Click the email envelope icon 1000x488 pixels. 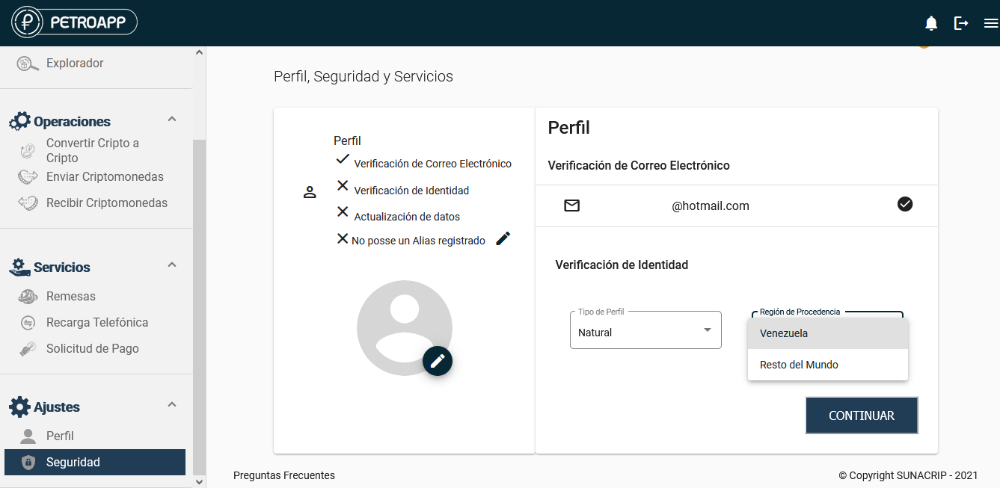[x=572, y=206]
